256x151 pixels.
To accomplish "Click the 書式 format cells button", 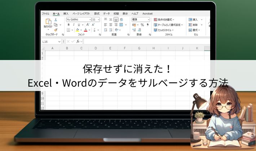I will (194, 30).
